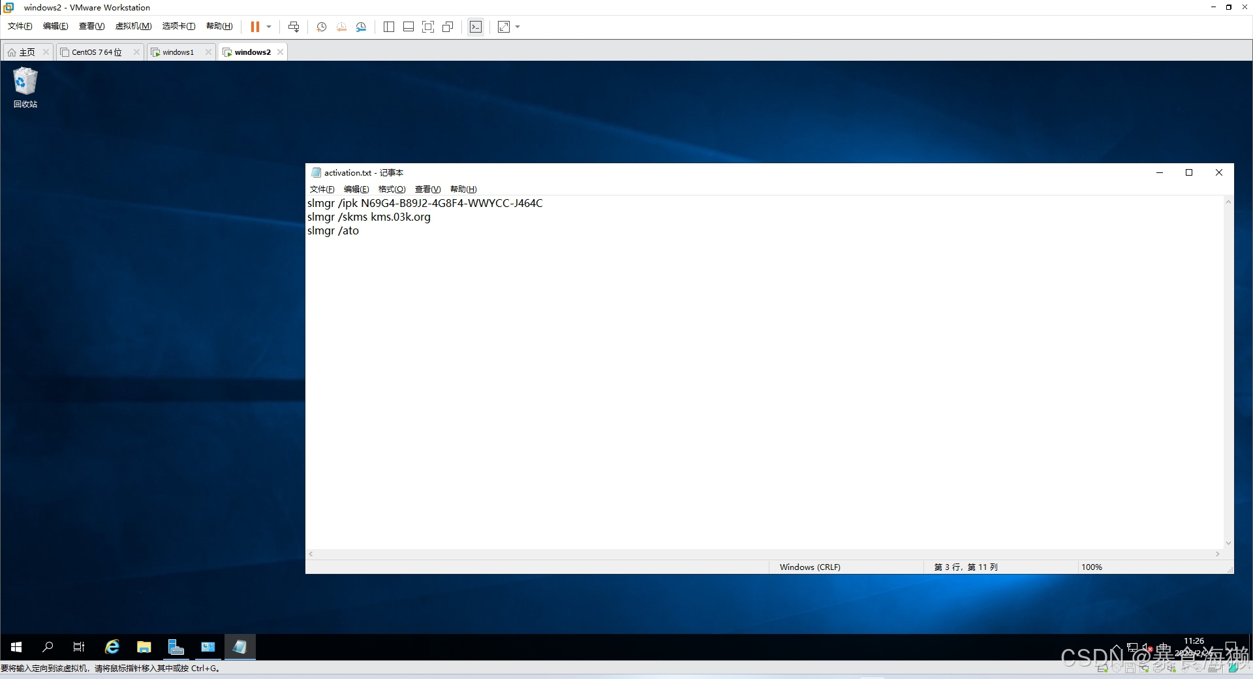Viewport: 1253px width, 679px height.
Task: Click the revert to snapshot icon
Action: (x=341, y=27)
